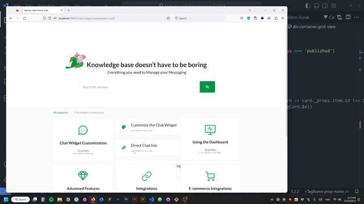Click the palette icon beside Customize the Chat Widget

pos(124,127)
